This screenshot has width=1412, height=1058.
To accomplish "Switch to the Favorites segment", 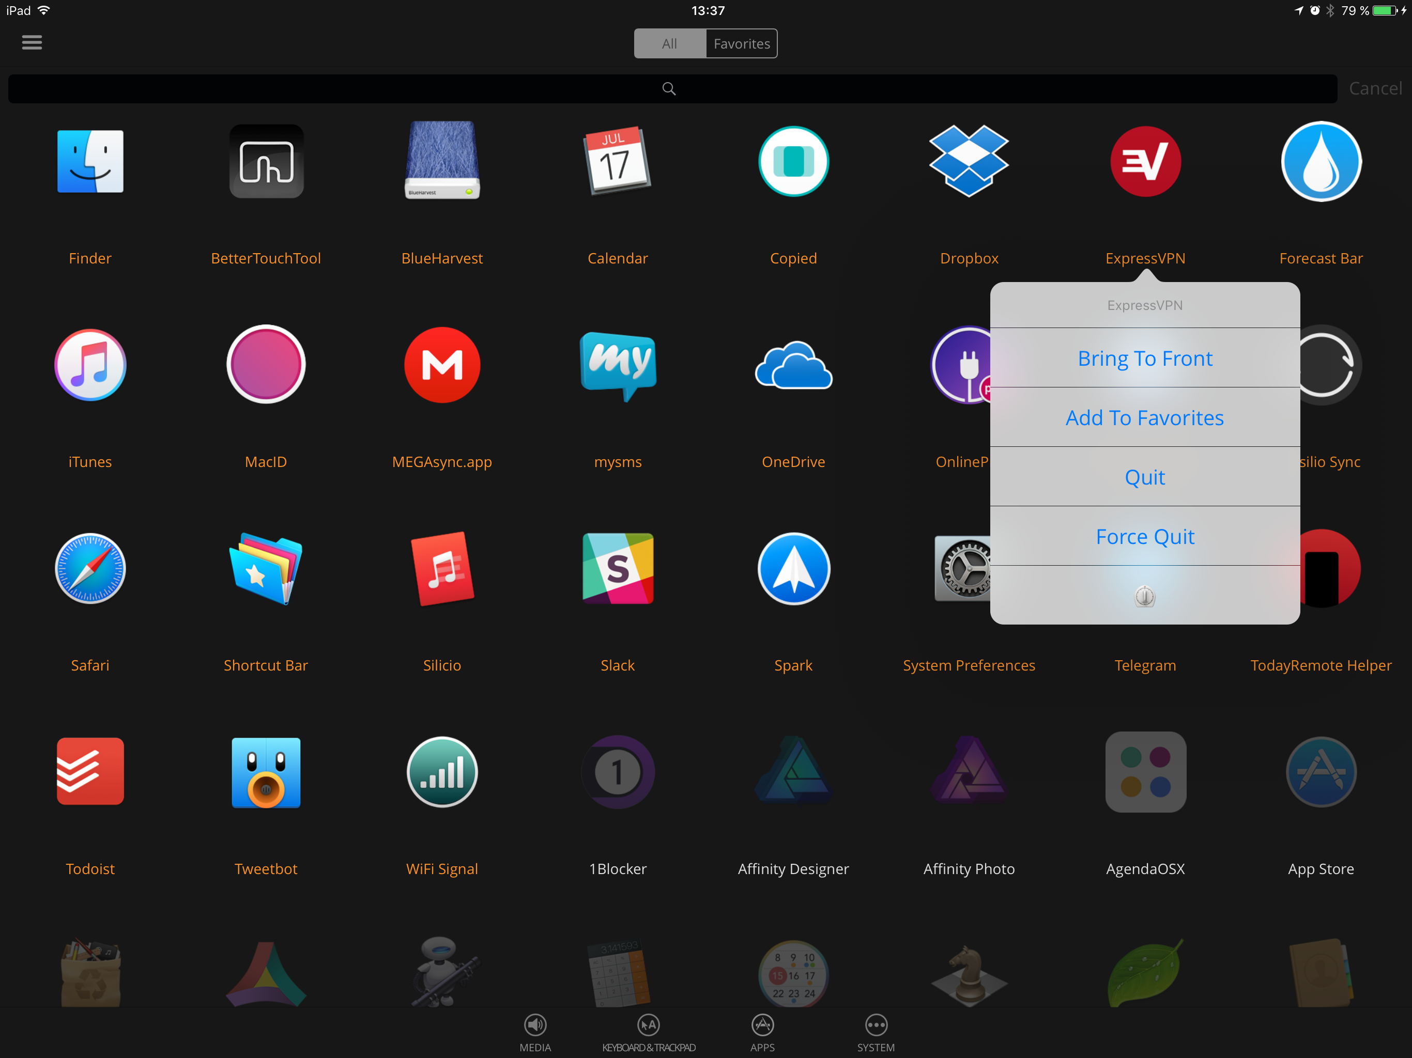I will (x=742, y=43).
